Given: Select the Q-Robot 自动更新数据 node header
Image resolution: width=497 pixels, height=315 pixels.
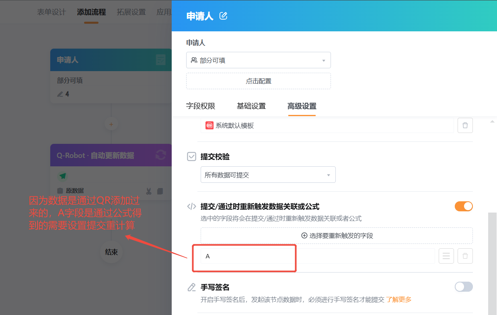Looking at the screenshot, I should click(111, 155).
